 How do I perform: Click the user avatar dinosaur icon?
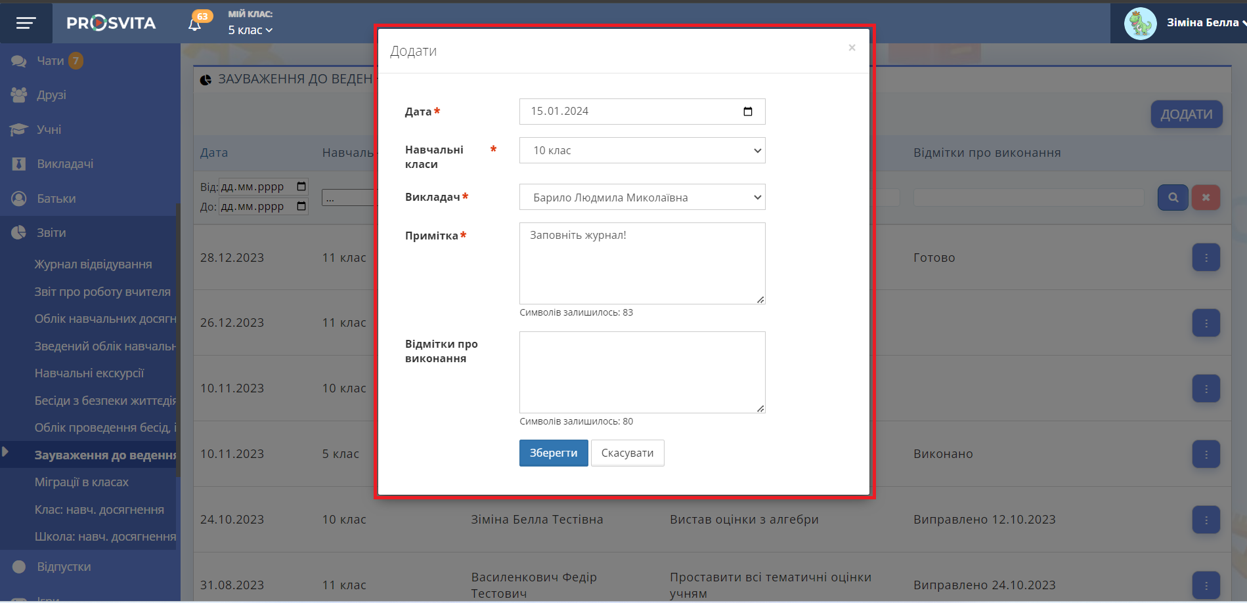tap(1140, 24)
